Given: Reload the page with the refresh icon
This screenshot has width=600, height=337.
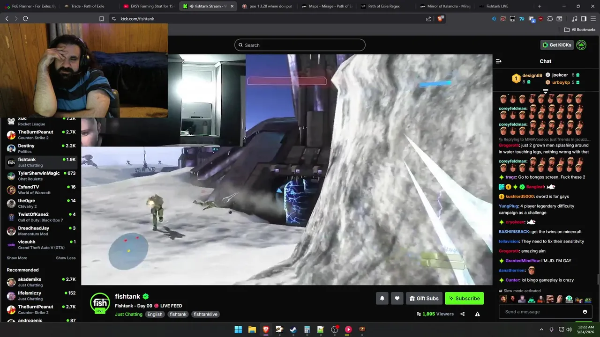Looking at the screenshot, I should pyautogui.click(x=25, y=19).
